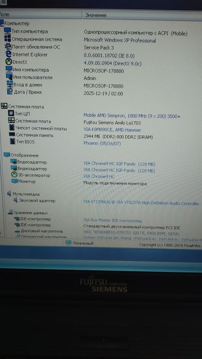Click the Дисковый накопитель drive icon
The image size is (202, 359).
(x=17, y=231)
